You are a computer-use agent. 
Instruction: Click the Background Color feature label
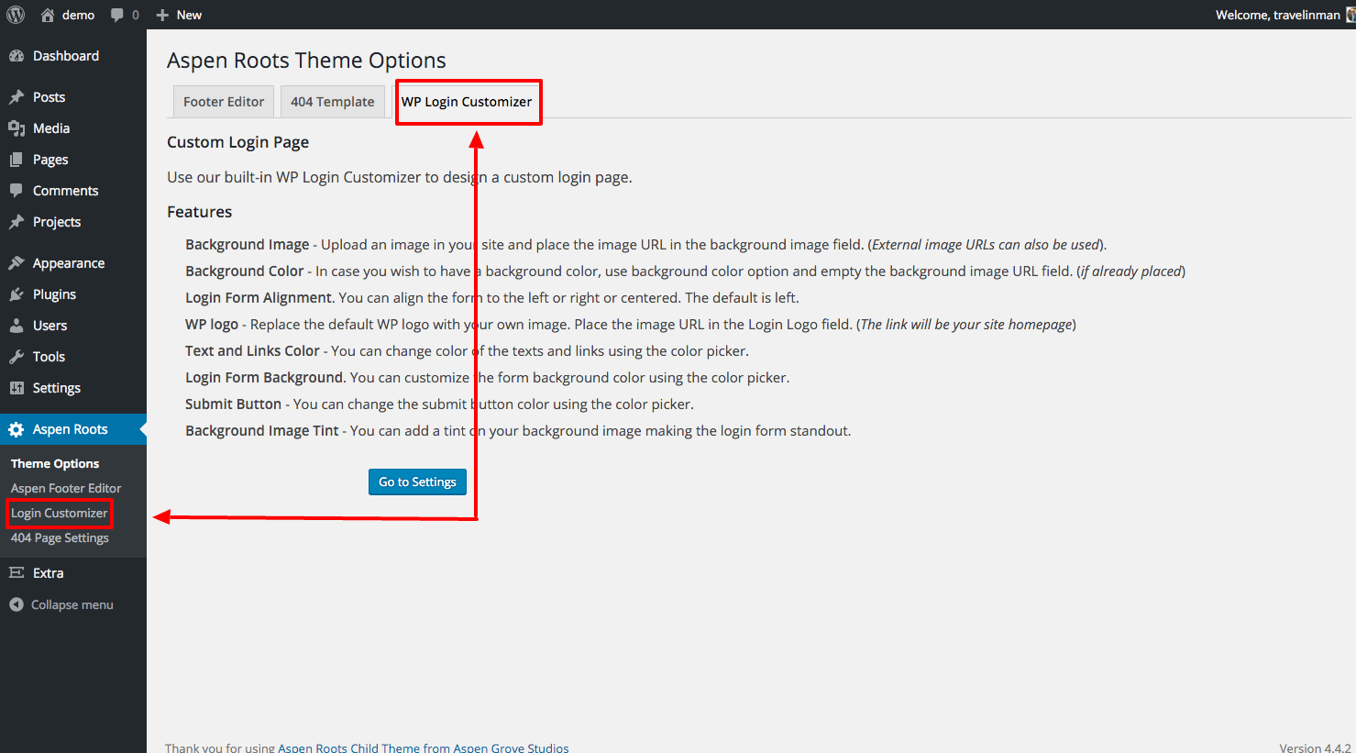pyautogui.click(x=245, y=271)
